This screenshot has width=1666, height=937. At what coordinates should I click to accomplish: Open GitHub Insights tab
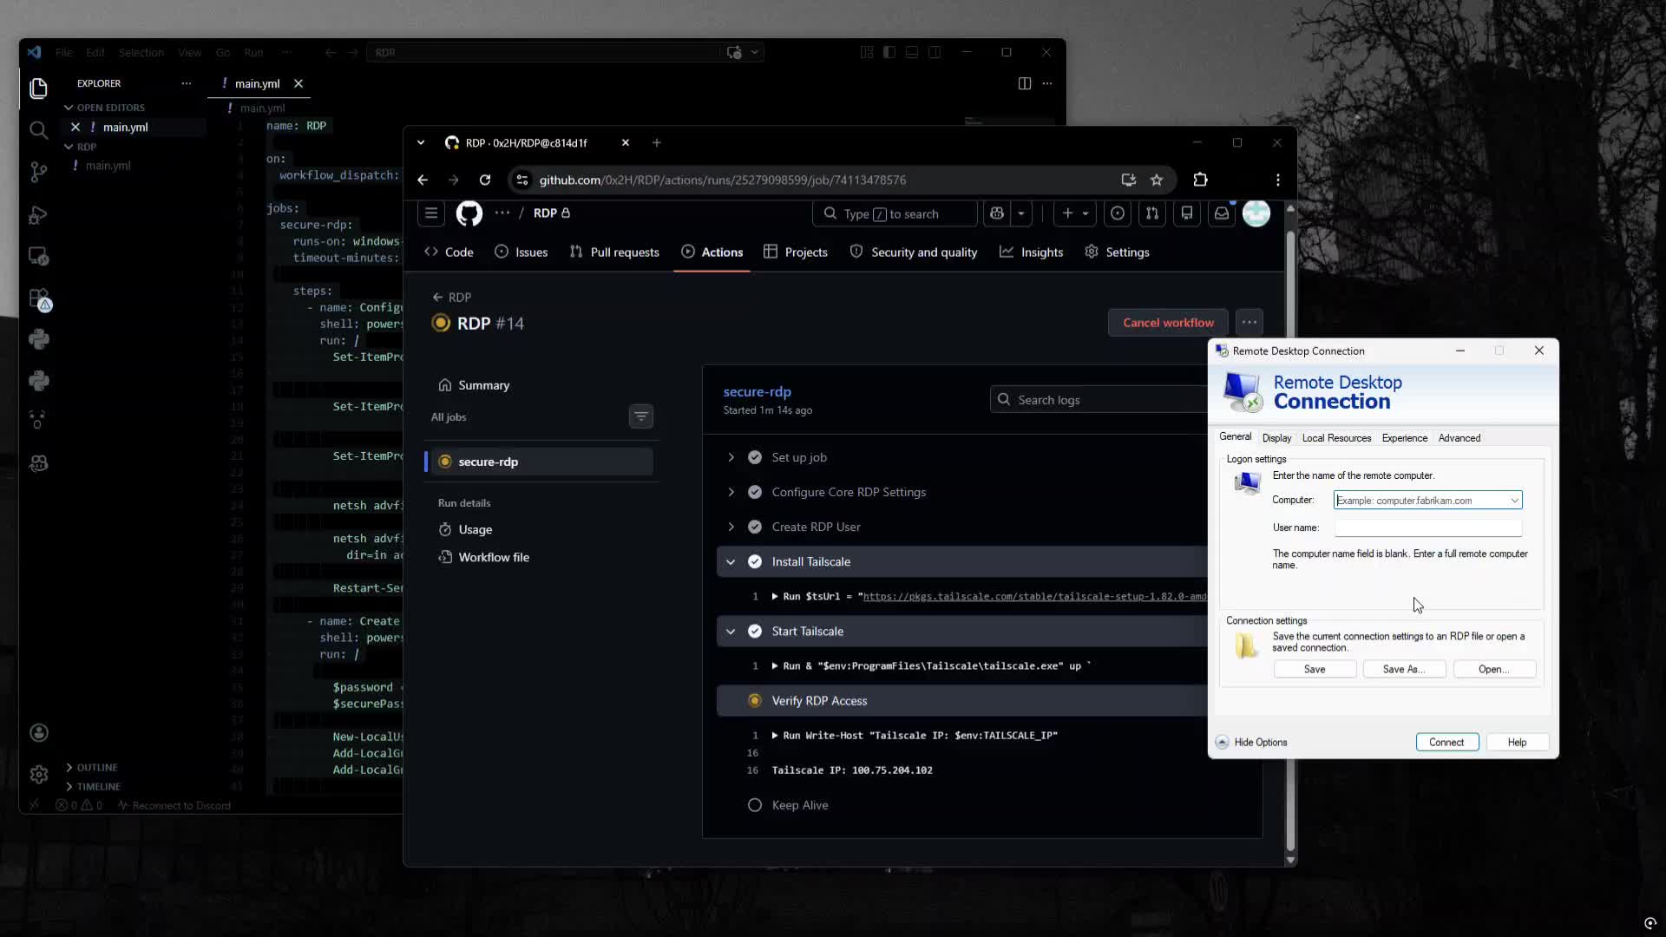(x=1031, y=252)
